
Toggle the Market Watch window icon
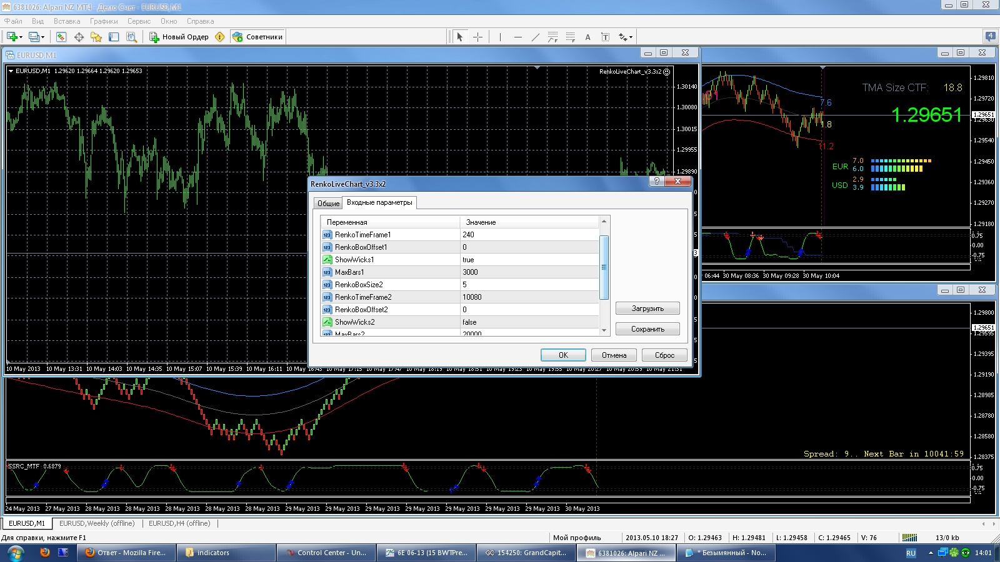pos(61,37)
